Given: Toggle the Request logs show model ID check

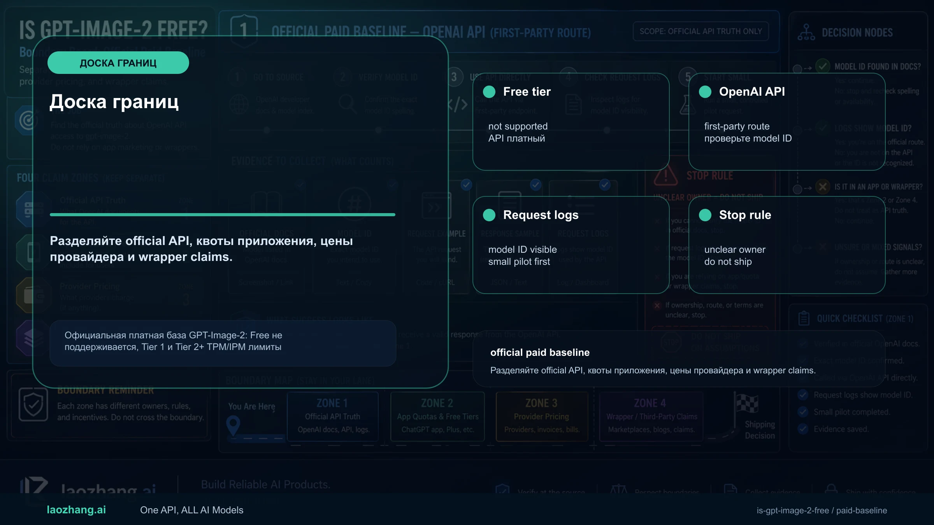Looking at the screenshot, I should [x=802, y=395].
